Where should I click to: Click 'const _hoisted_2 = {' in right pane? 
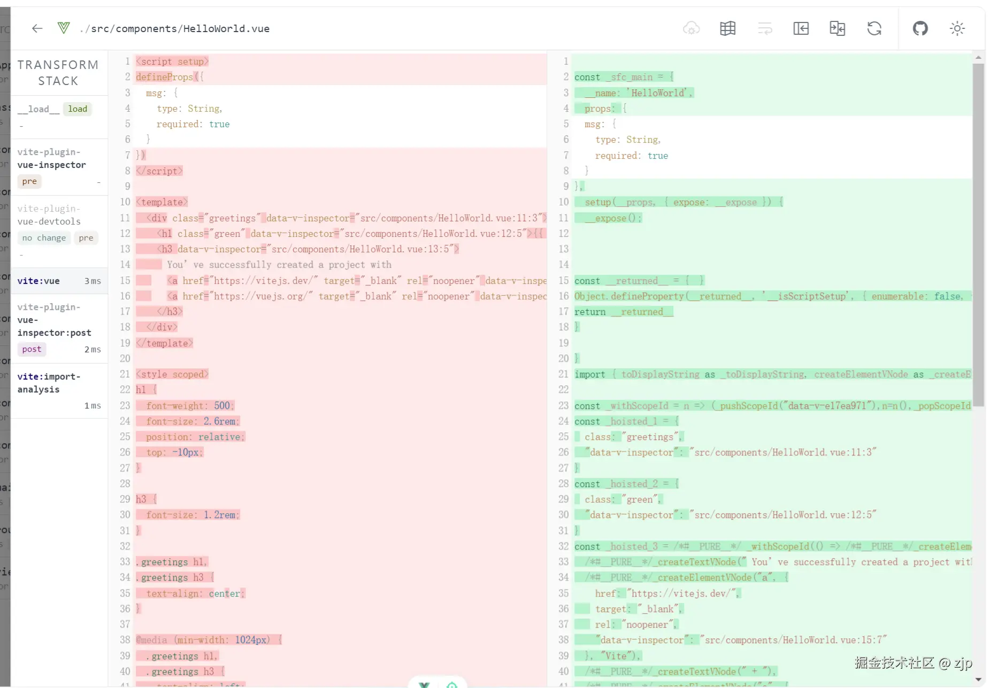pyautogui.click(x=627, y=484)
